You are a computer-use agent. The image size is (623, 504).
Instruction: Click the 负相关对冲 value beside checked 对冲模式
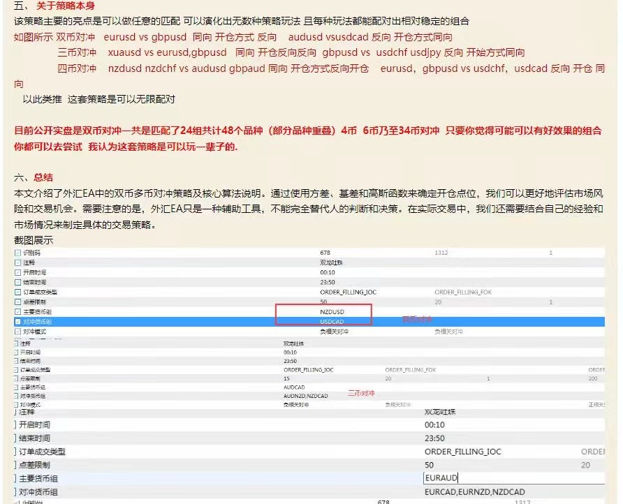coord(334,332)
